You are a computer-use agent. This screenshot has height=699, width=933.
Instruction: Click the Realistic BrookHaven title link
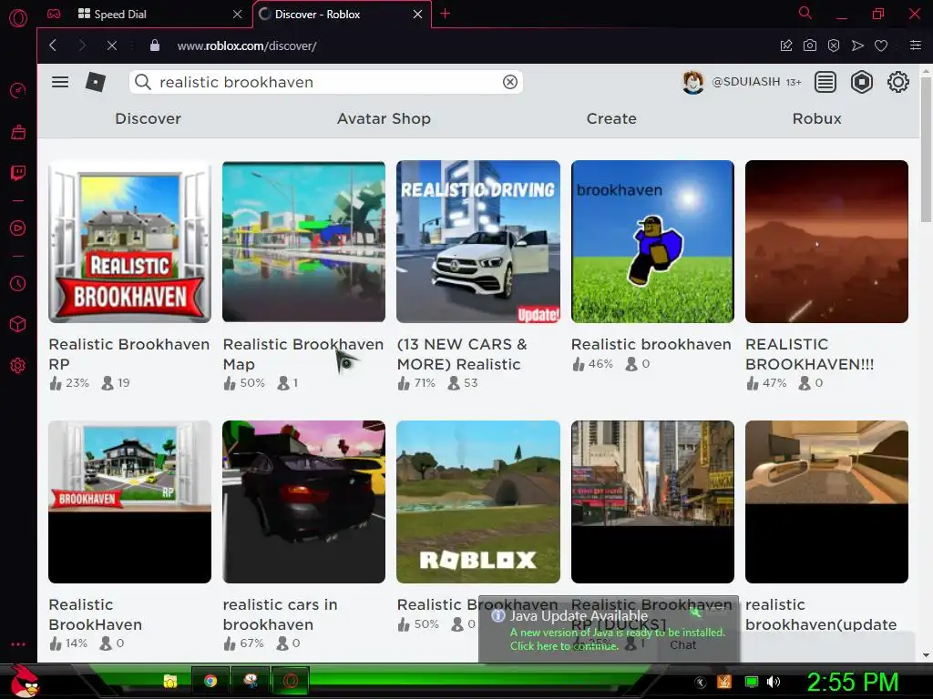(95, 614)
